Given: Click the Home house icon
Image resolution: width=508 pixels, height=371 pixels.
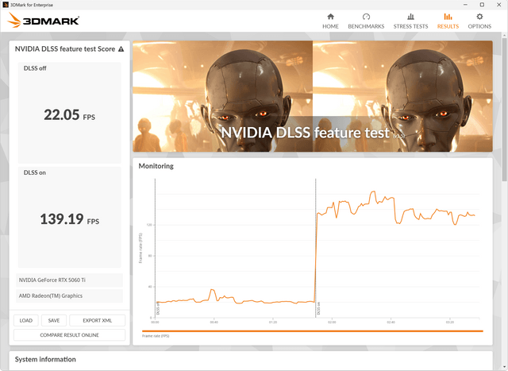Looking at the screenshot, I should pos(330,17).
